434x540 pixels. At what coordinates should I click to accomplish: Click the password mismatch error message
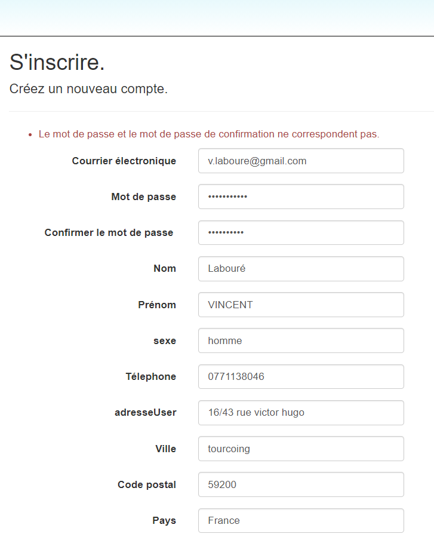coord(209,134)
